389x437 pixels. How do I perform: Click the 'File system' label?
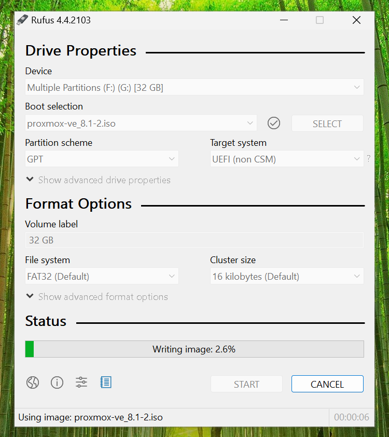(x=48, y=260)
